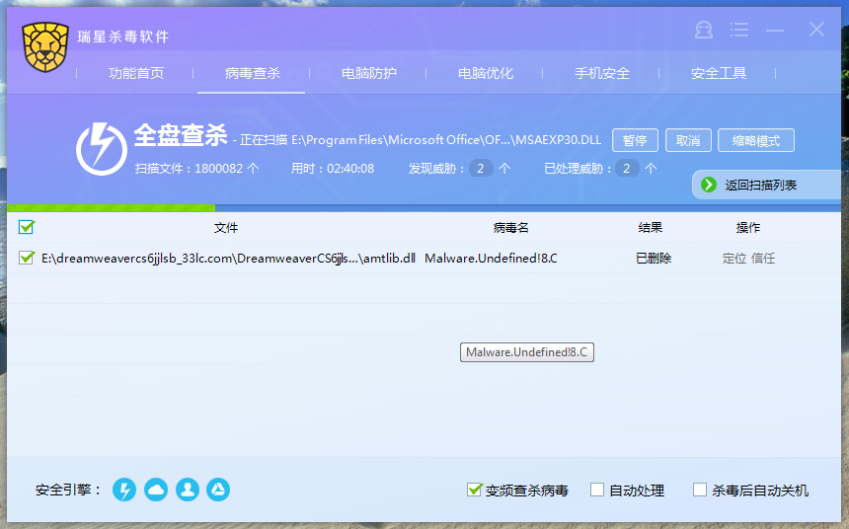Click the 病毒名 column header

click(x=510, y=227)
